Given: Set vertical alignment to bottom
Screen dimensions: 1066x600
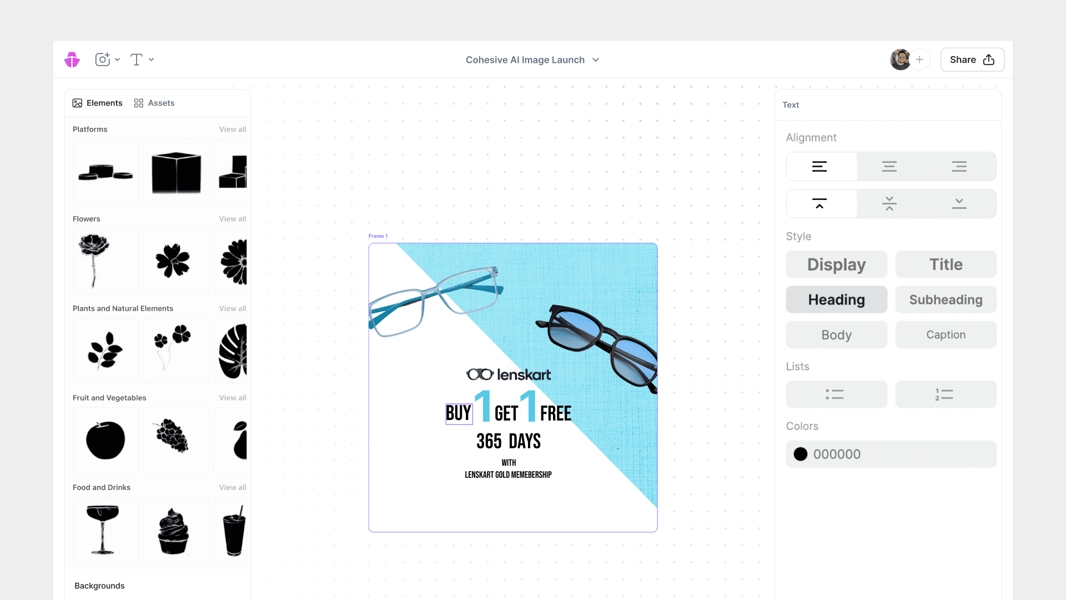Looking at the screenshot, I should tap(959, 204).
